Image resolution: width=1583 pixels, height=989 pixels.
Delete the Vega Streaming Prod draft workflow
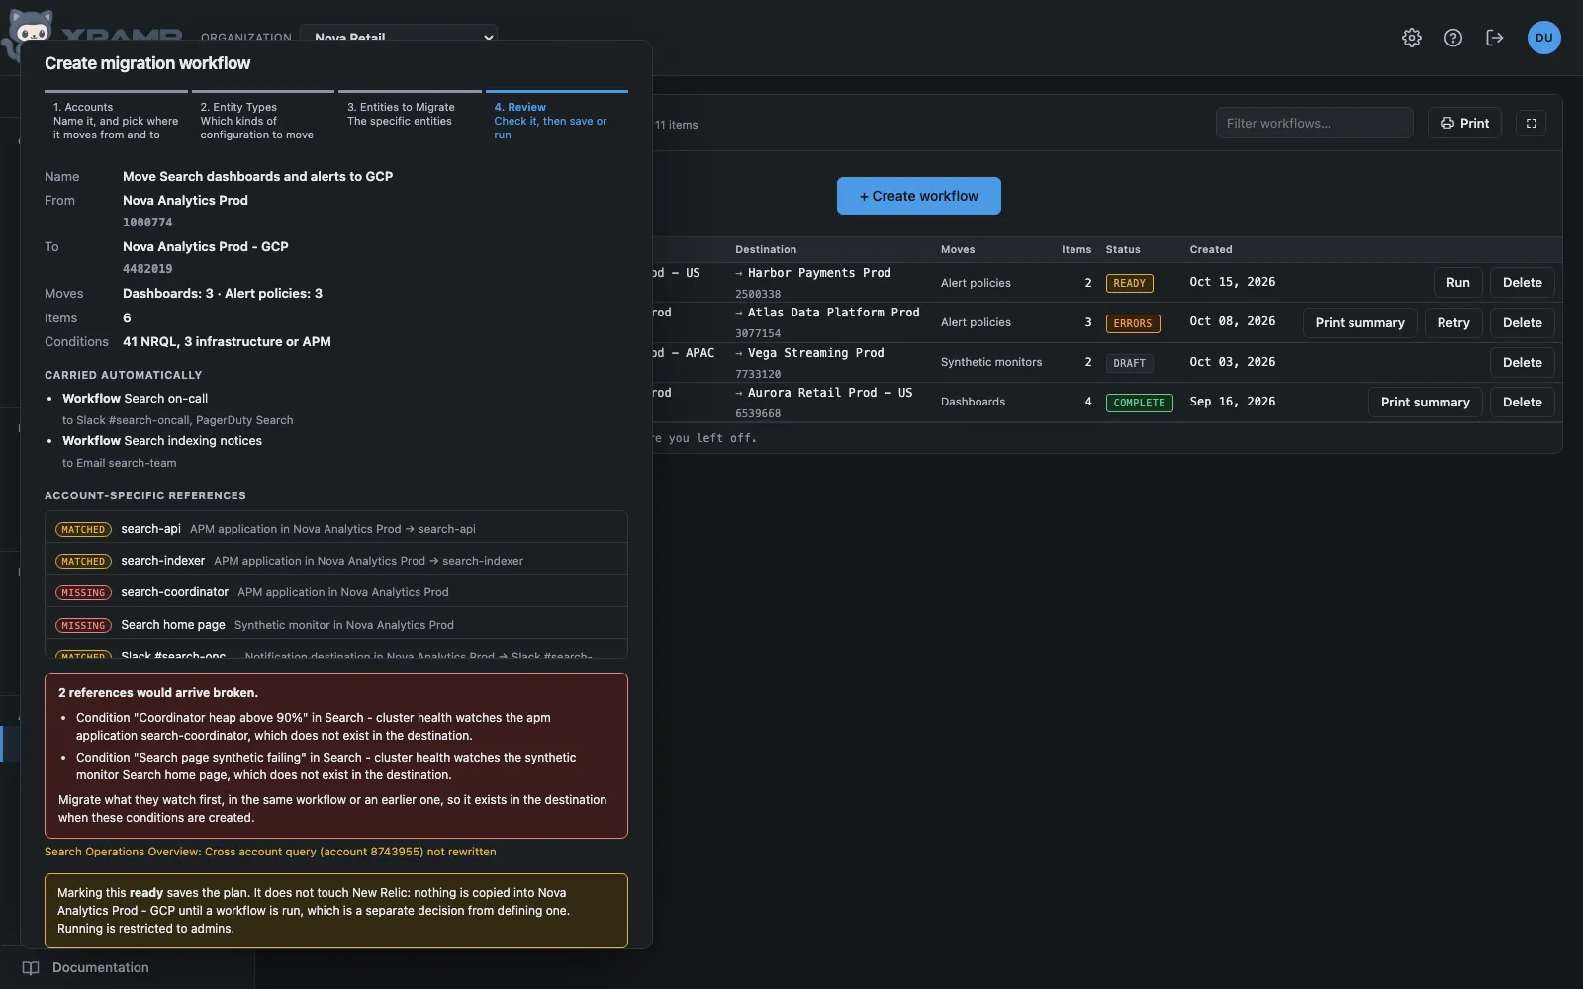point(1523,362)
